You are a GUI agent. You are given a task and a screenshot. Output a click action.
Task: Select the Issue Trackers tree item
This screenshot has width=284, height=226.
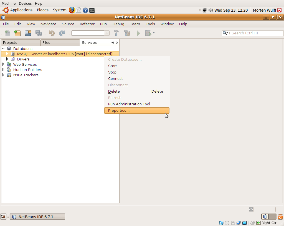click(26, 75)
